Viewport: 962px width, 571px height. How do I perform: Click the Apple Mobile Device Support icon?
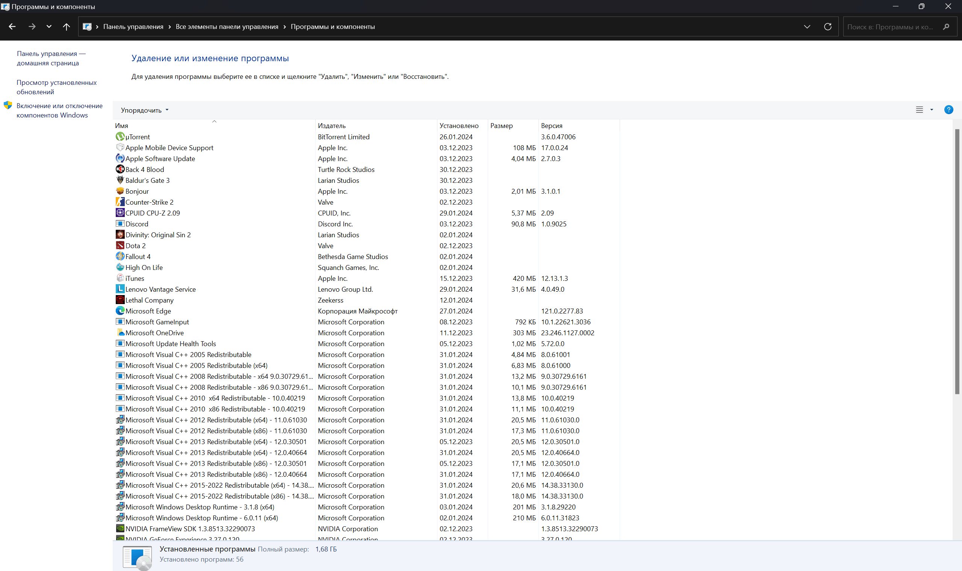coord(120,148)
